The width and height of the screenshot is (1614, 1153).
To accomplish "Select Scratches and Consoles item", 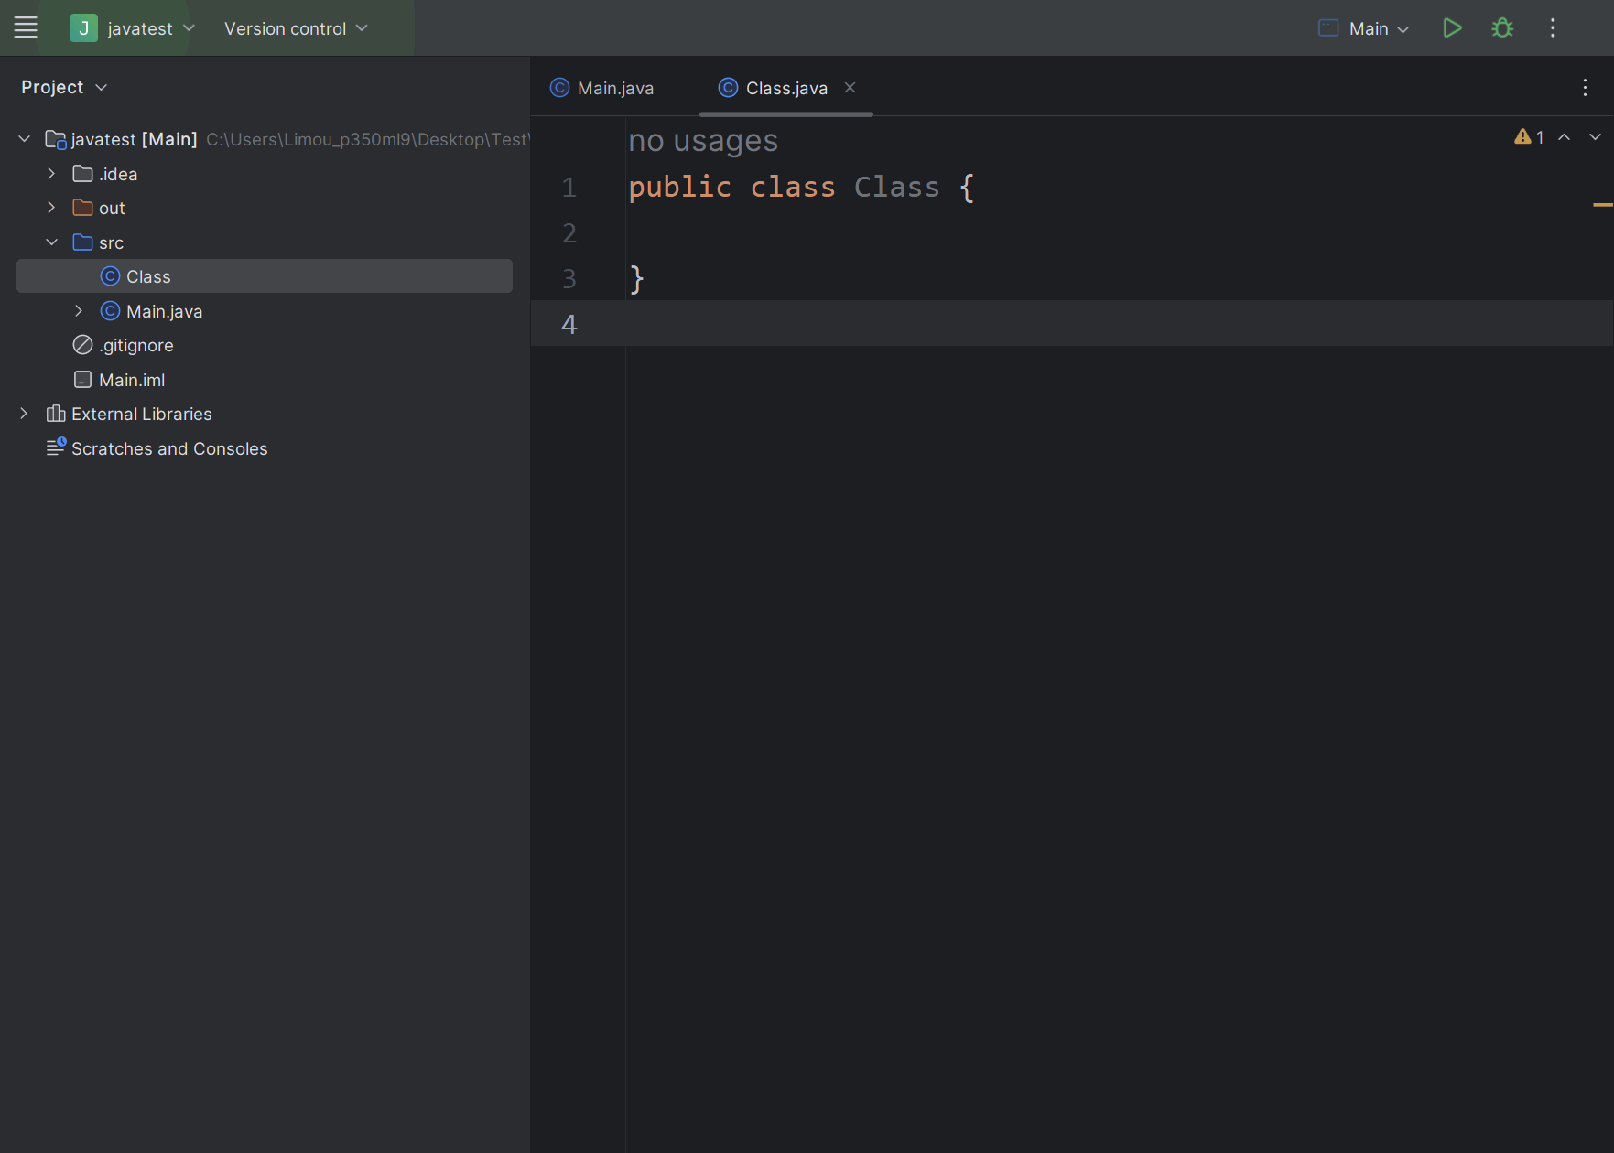I will [169, 448].
